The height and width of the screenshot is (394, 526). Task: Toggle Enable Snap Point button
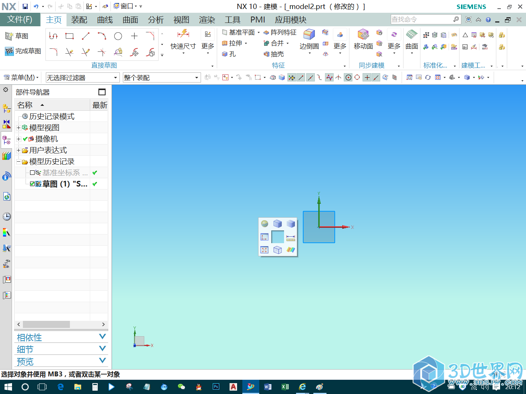(292, 78)
